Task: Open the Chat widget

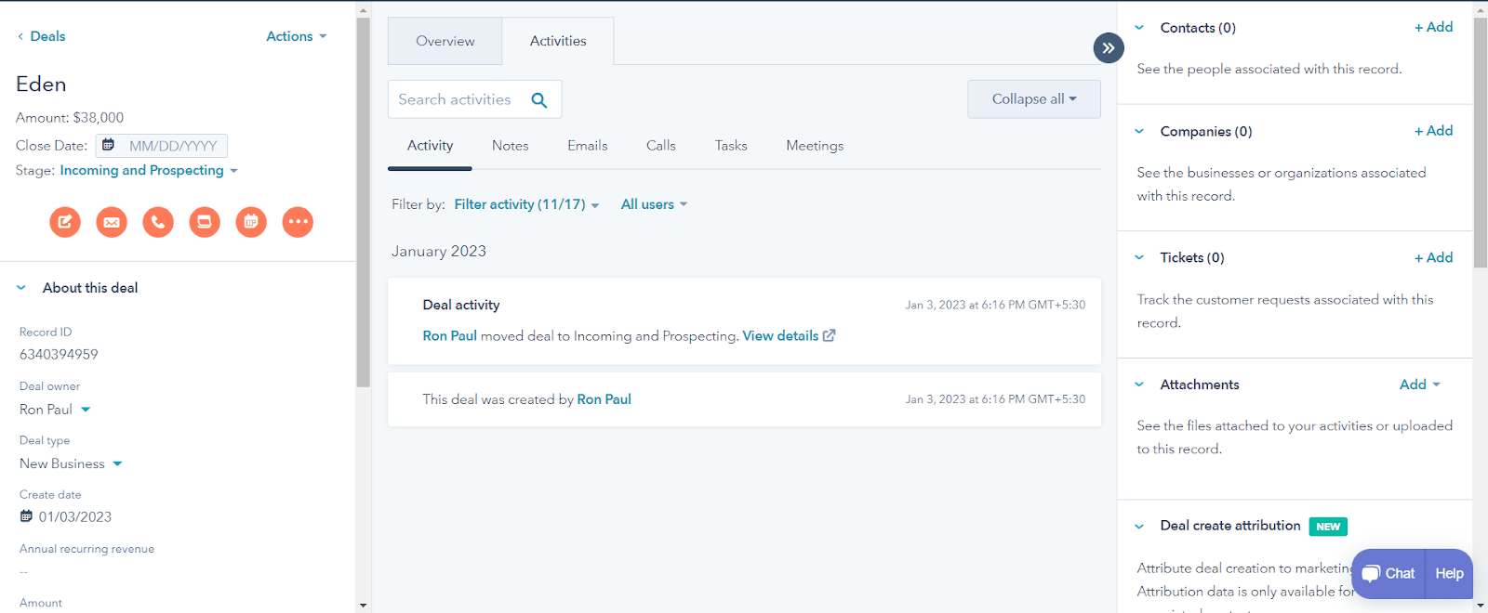Action: [x=1388, y=573]
